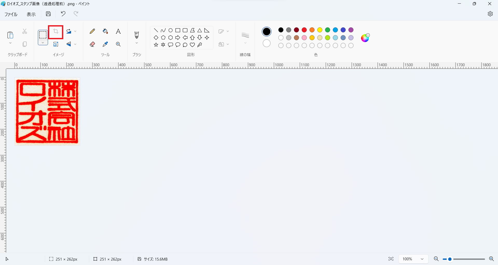Click the Redo arrow

point(76,14)
